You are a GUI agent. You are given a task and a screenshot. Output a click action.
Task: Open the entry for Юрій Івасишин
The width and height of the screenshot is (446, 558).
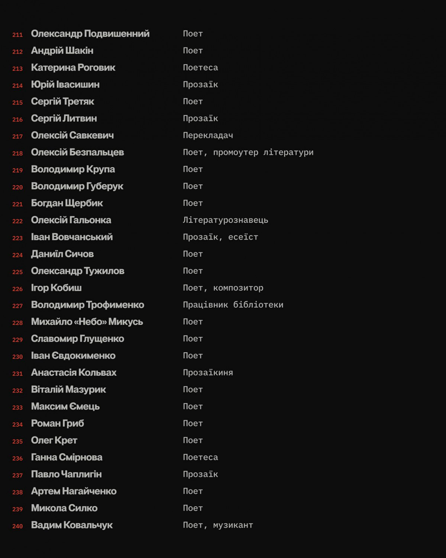[x=65, y=85]
